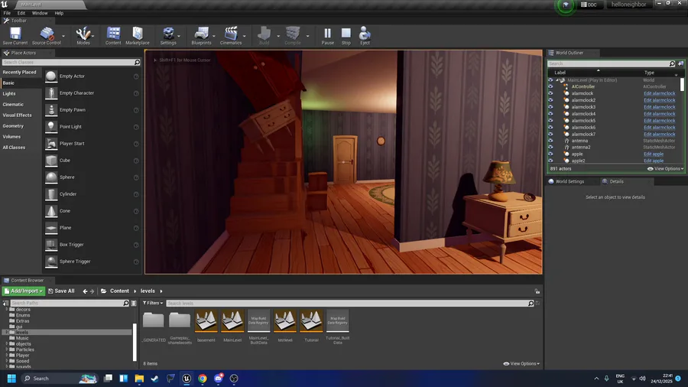
Task: Click the levels breadcrumb in Content Browser
Action: [x=148, y=291]
